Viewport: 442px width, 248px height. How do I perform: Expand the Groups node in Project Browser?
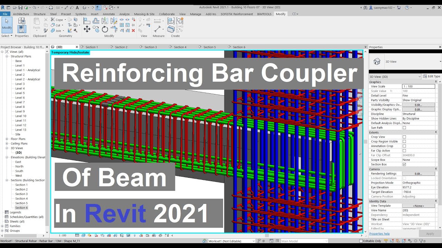pos(2,231)
